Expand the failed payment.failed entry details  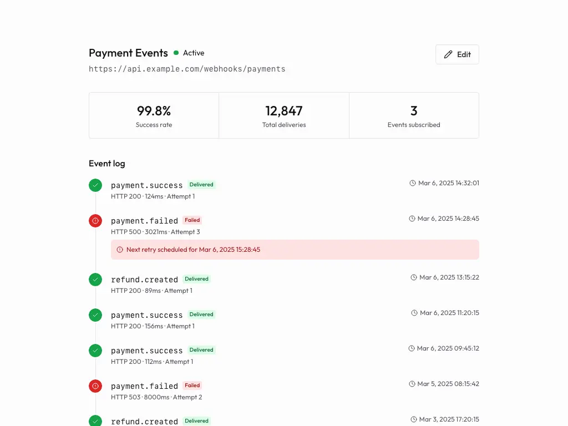point(145,221)
